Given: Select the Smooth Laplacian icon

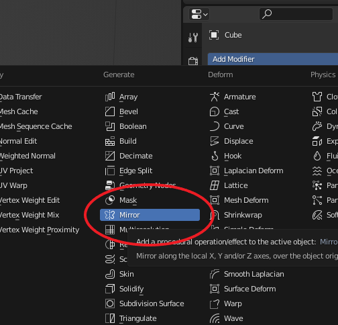Looking at the screenshot, I should pos(215,274).
